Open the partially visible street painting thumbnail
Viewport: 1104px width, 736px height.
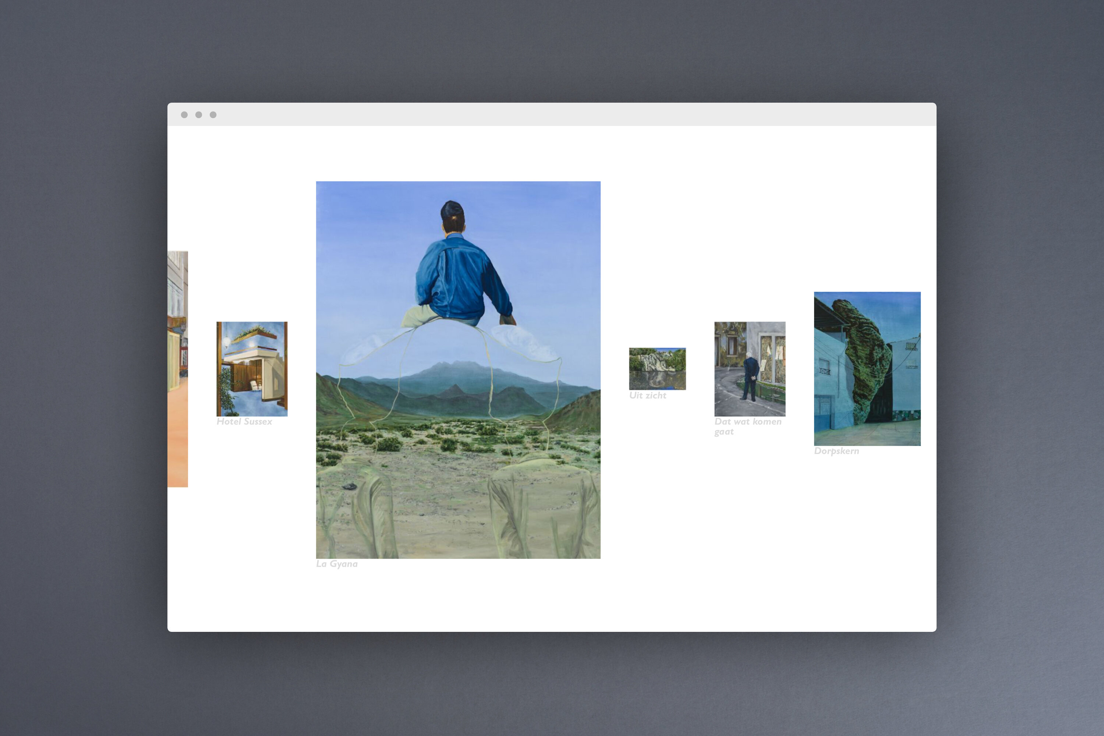[178, 369]
